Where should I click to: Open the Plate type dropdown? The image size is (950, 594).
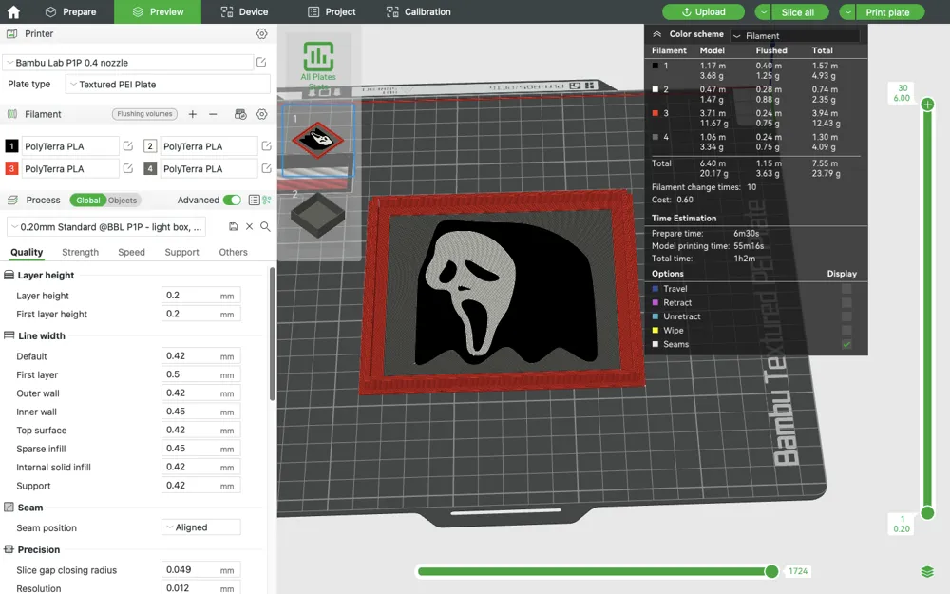tap(167, 85)
